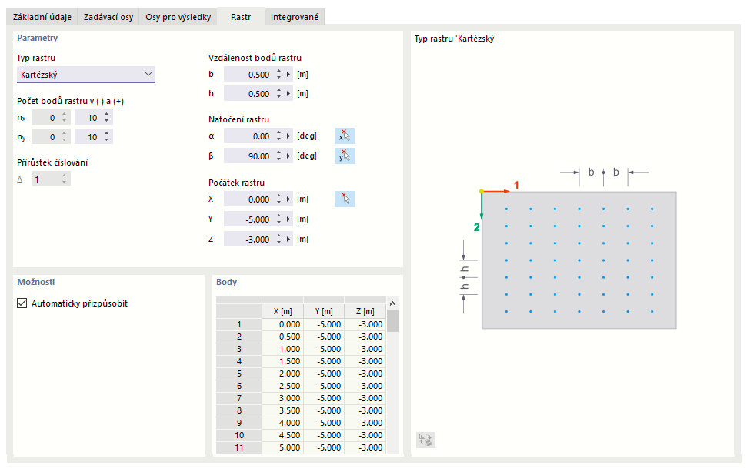Click spinner of spacing b field
Image resolution: width=747 pixels, height=469 pixels.
pyautogui.click(x=278, y=75)
